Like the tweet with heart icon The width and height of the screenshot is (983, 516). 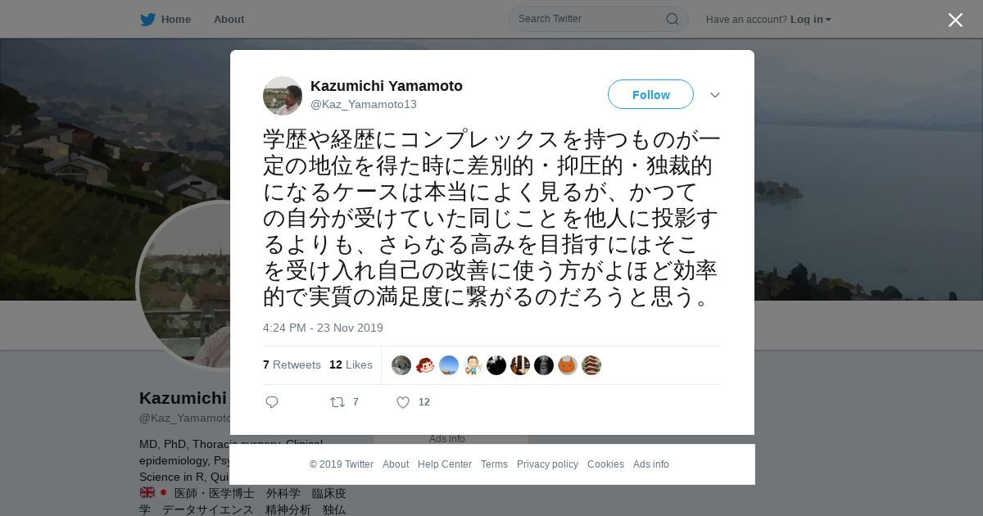point(403,402)
